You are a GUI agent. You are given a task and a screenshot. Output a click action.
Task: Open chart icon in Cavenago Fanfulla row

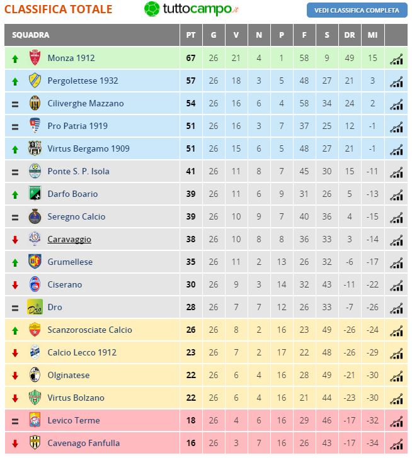[x=396, y=444]
